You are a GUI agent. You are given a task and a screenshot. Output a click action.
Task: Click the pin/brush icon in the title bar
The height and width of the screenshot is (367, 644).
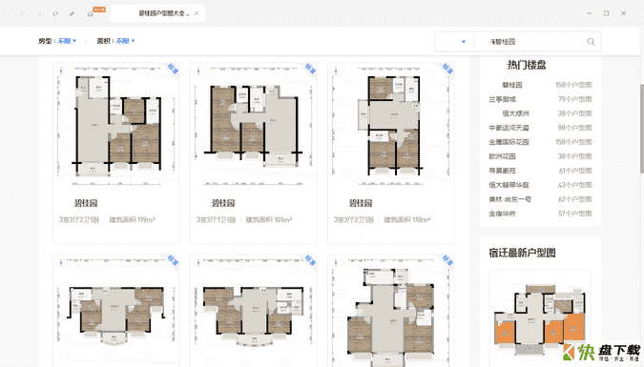(x=73, y=13)
